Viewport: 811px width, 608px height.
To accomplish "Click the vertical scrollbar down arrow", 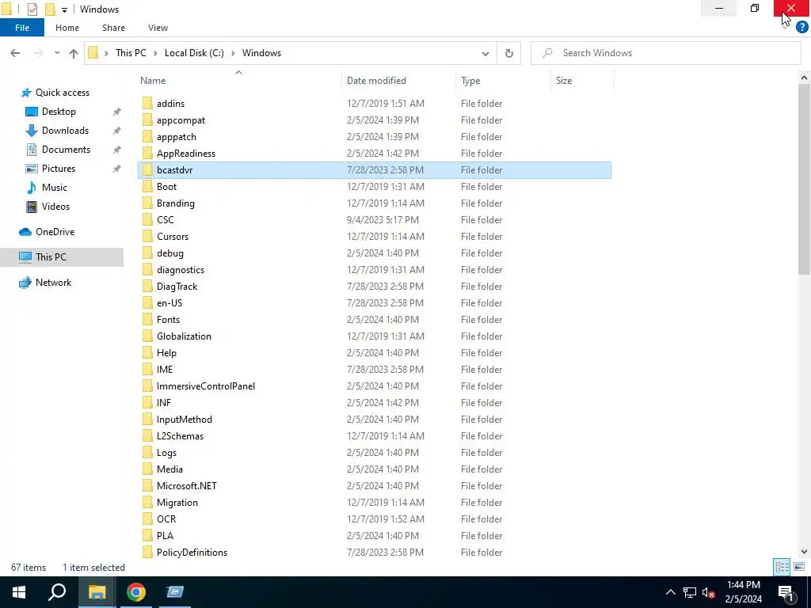I will 804,552.
